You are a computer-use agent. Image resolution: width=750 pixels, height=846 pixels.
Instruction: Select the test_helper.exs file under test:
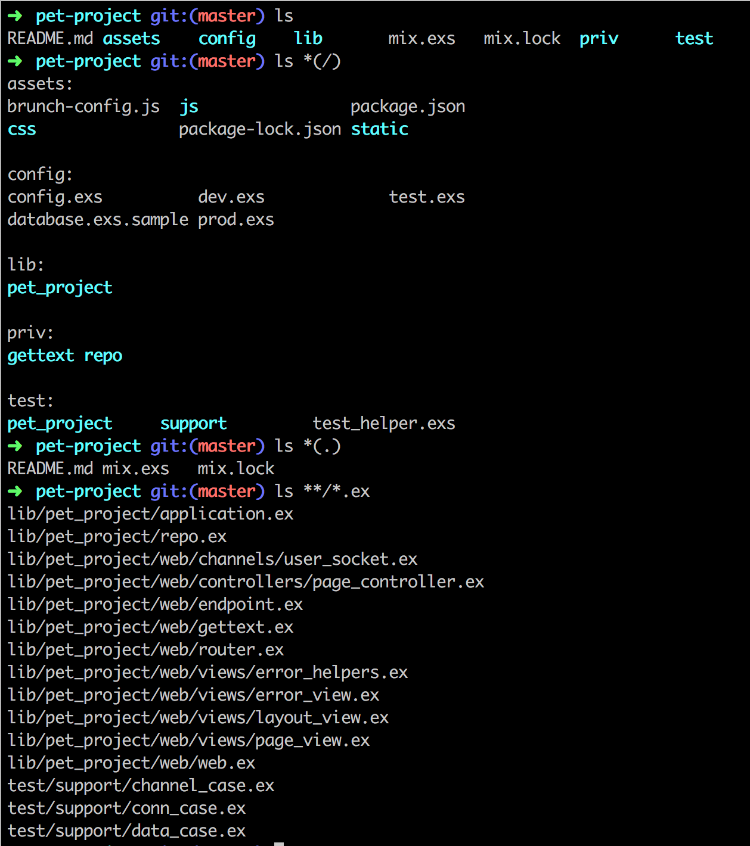[384, 423]
